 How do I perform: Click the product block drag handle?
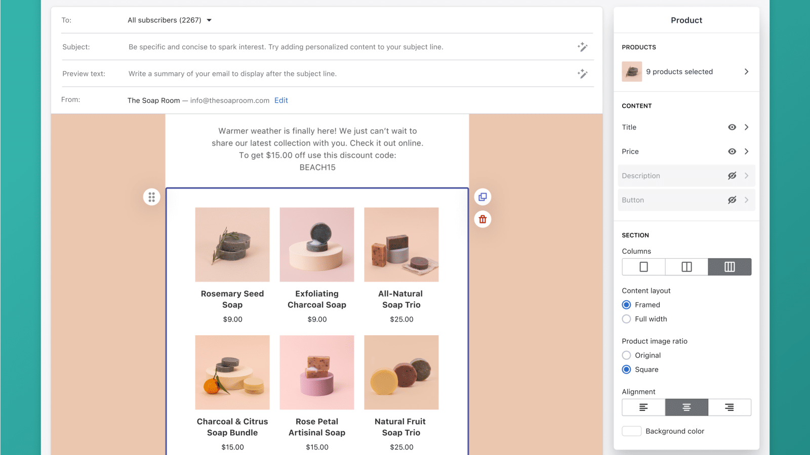(x=151, y=197)
